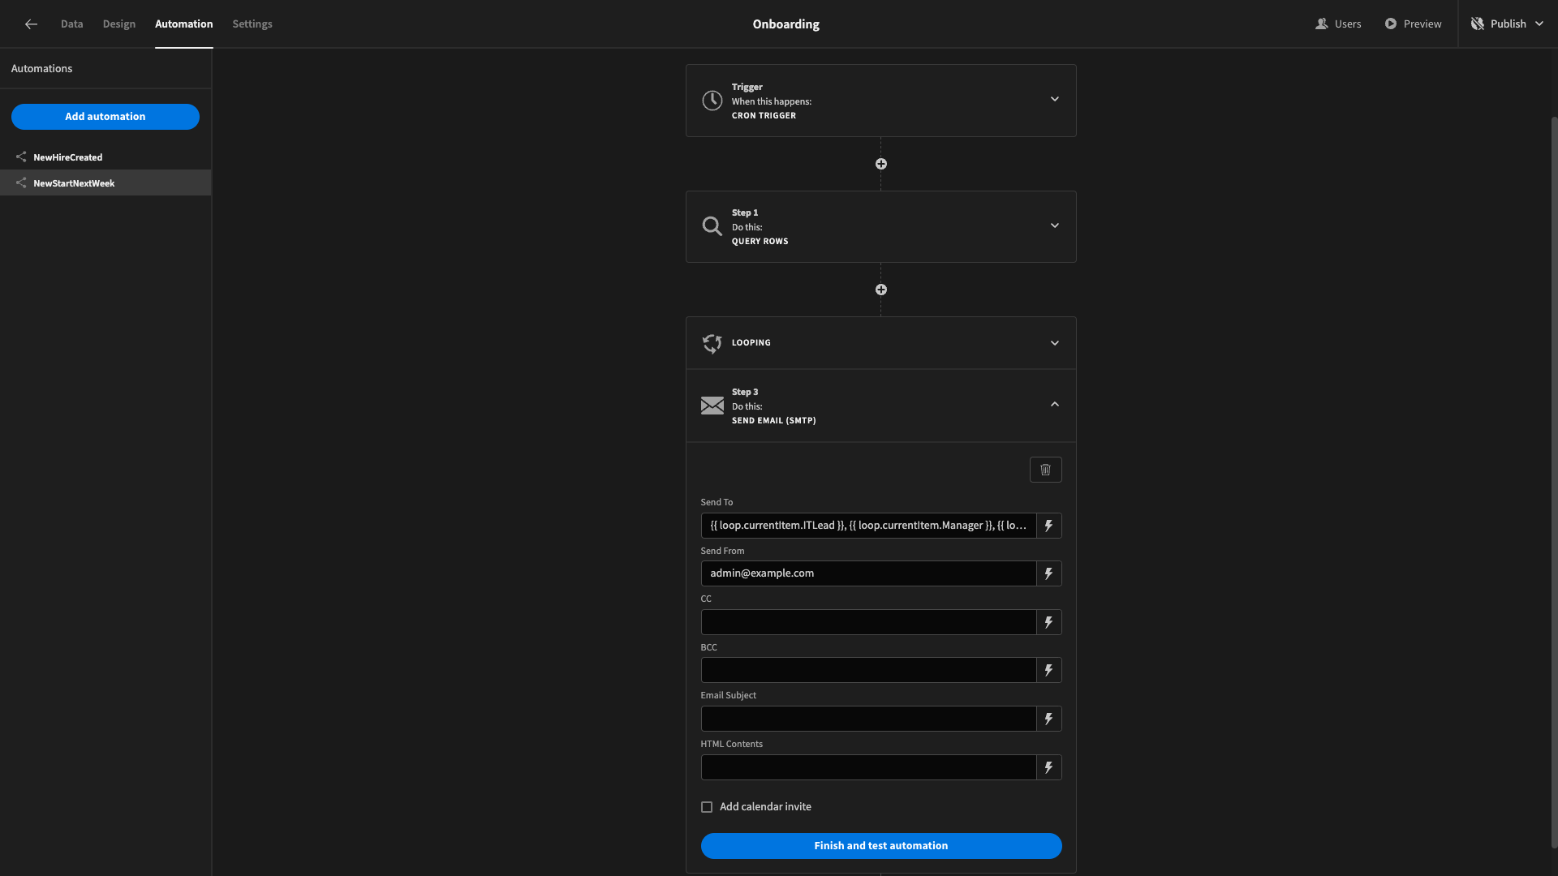1558x876 pixels.
Task: Click the Add automation button
Action: point(105,117)
